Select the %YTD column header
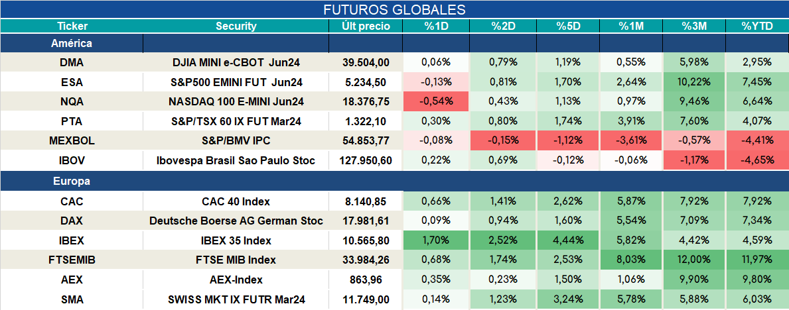This screenshot has height=310, width=789. pos(756,26)
